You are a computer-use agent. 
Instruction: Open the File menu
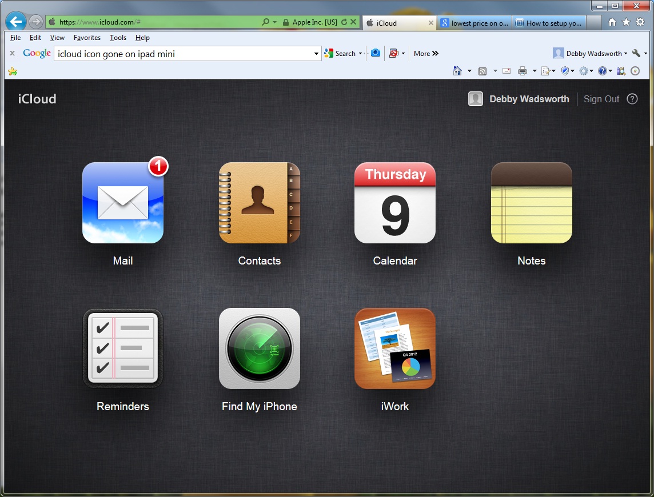(15, 38)
